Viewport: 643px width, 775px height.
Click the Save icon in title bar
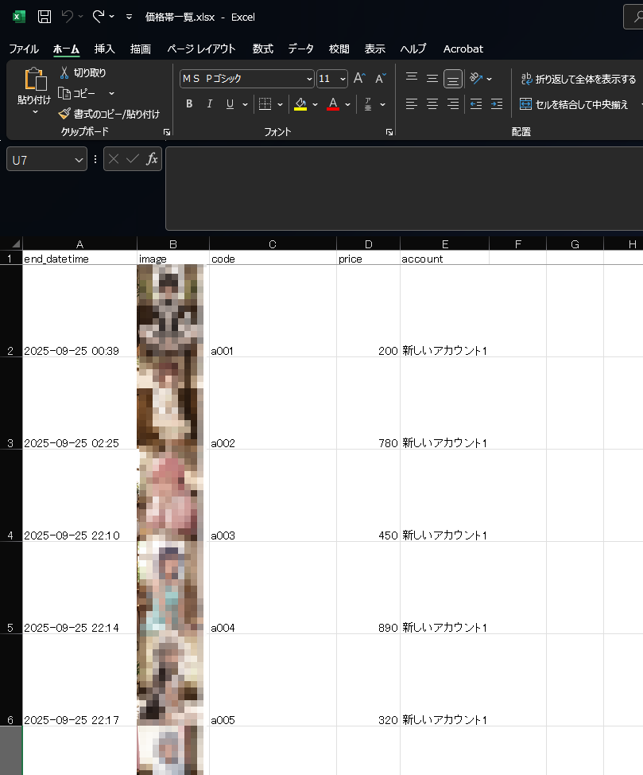click(45, 17)
